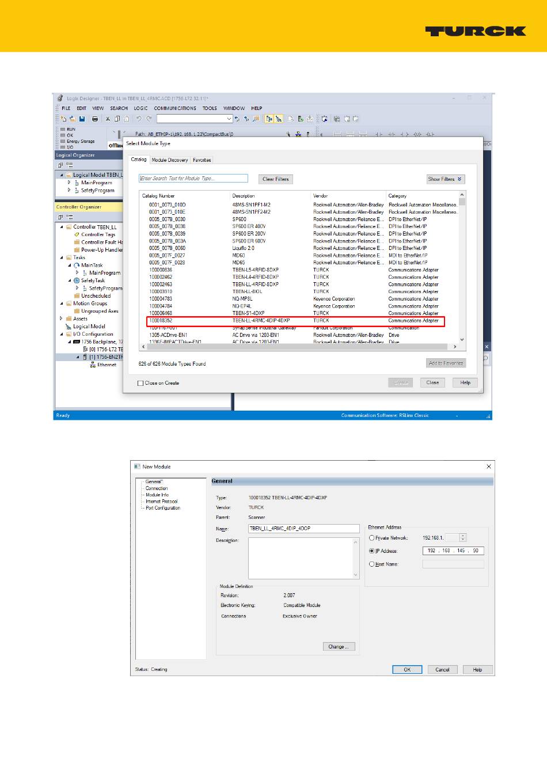
Task: Click the IP Address octet input field
Action: pyautogui.click(x=453, y=551)
